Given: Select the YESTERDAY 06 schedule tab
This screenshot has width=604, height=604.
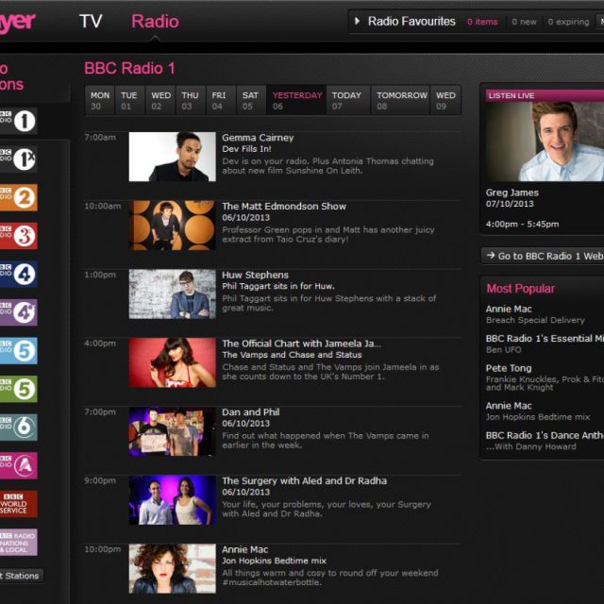Looking at the screenshot, I should pyautogui.click(x=296, y=100).
